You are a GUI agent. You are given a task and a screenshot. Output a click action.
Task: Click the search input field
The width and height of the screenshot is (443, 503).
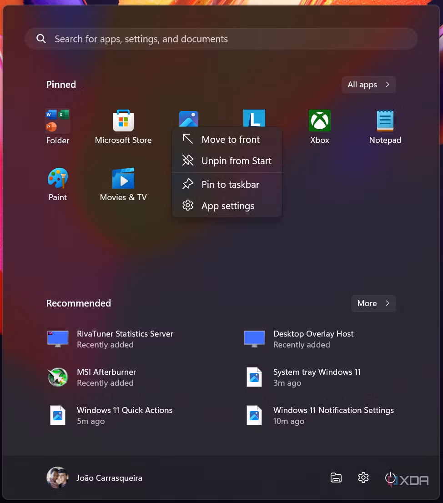tap(221, 39)
